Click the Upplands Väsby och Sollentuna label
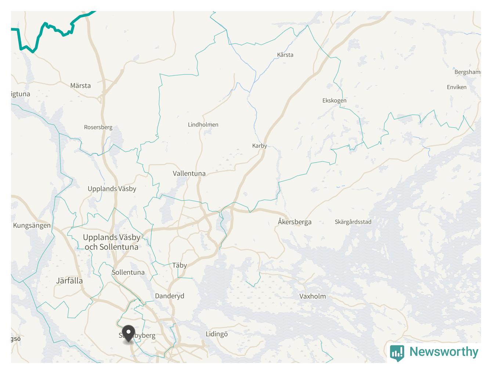This screenshot has height=374, width=492. tap(112, 242)
